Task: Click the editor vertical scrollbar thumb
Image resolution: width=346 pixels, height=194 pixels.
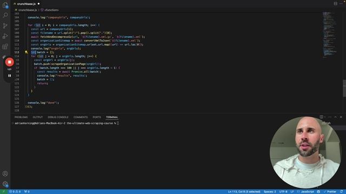Action: pos(344,88)
